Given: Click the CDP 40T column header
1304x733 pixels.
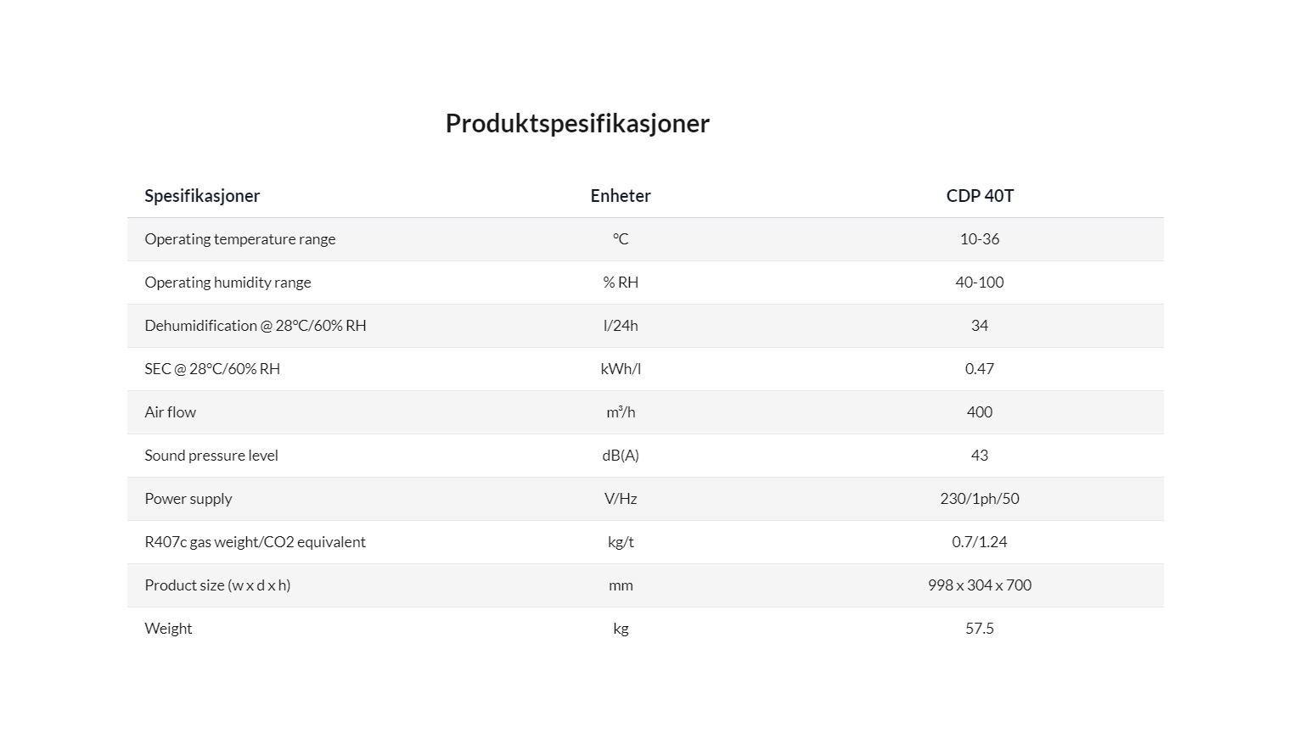Looking at the screenshot, I should pyautogui.click(x=980, y=196).
